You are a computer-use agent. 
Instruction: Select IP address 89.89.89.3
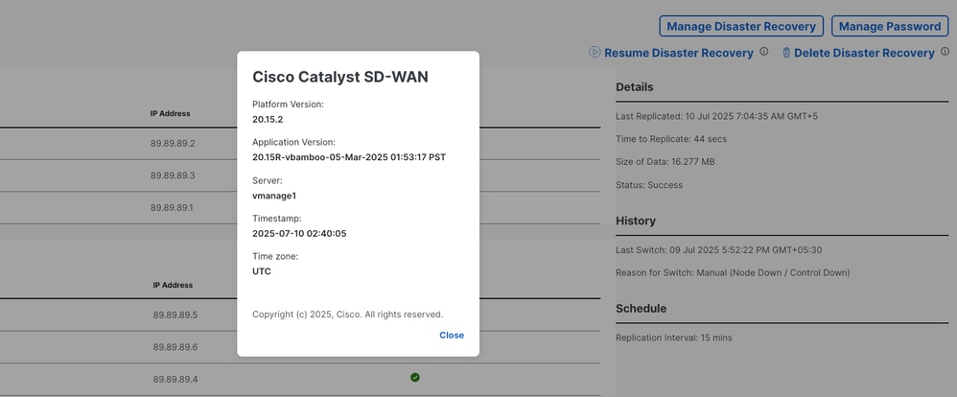pos(173,175)
